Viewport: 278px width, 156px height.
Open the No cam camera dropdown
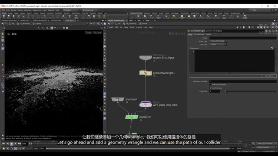[98, 32]
